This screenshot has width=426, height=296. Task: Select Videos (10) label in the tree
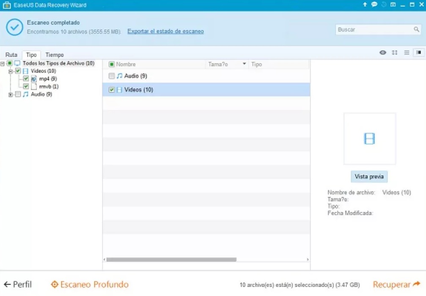click(x=43, y=71)
